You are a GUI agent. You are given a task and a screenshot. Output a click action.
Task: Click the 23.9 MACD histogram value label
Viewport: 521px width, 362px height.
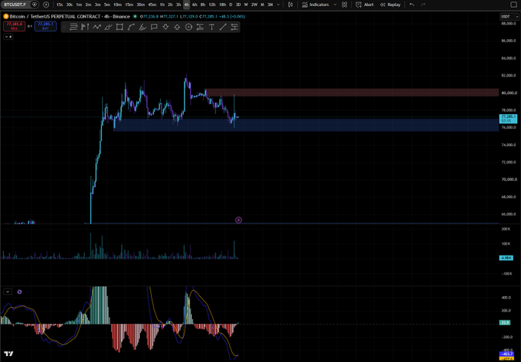[x=505, y=322]
